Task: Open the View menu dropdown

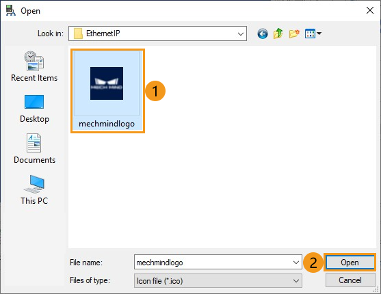Action: click(x=313, y=34)
